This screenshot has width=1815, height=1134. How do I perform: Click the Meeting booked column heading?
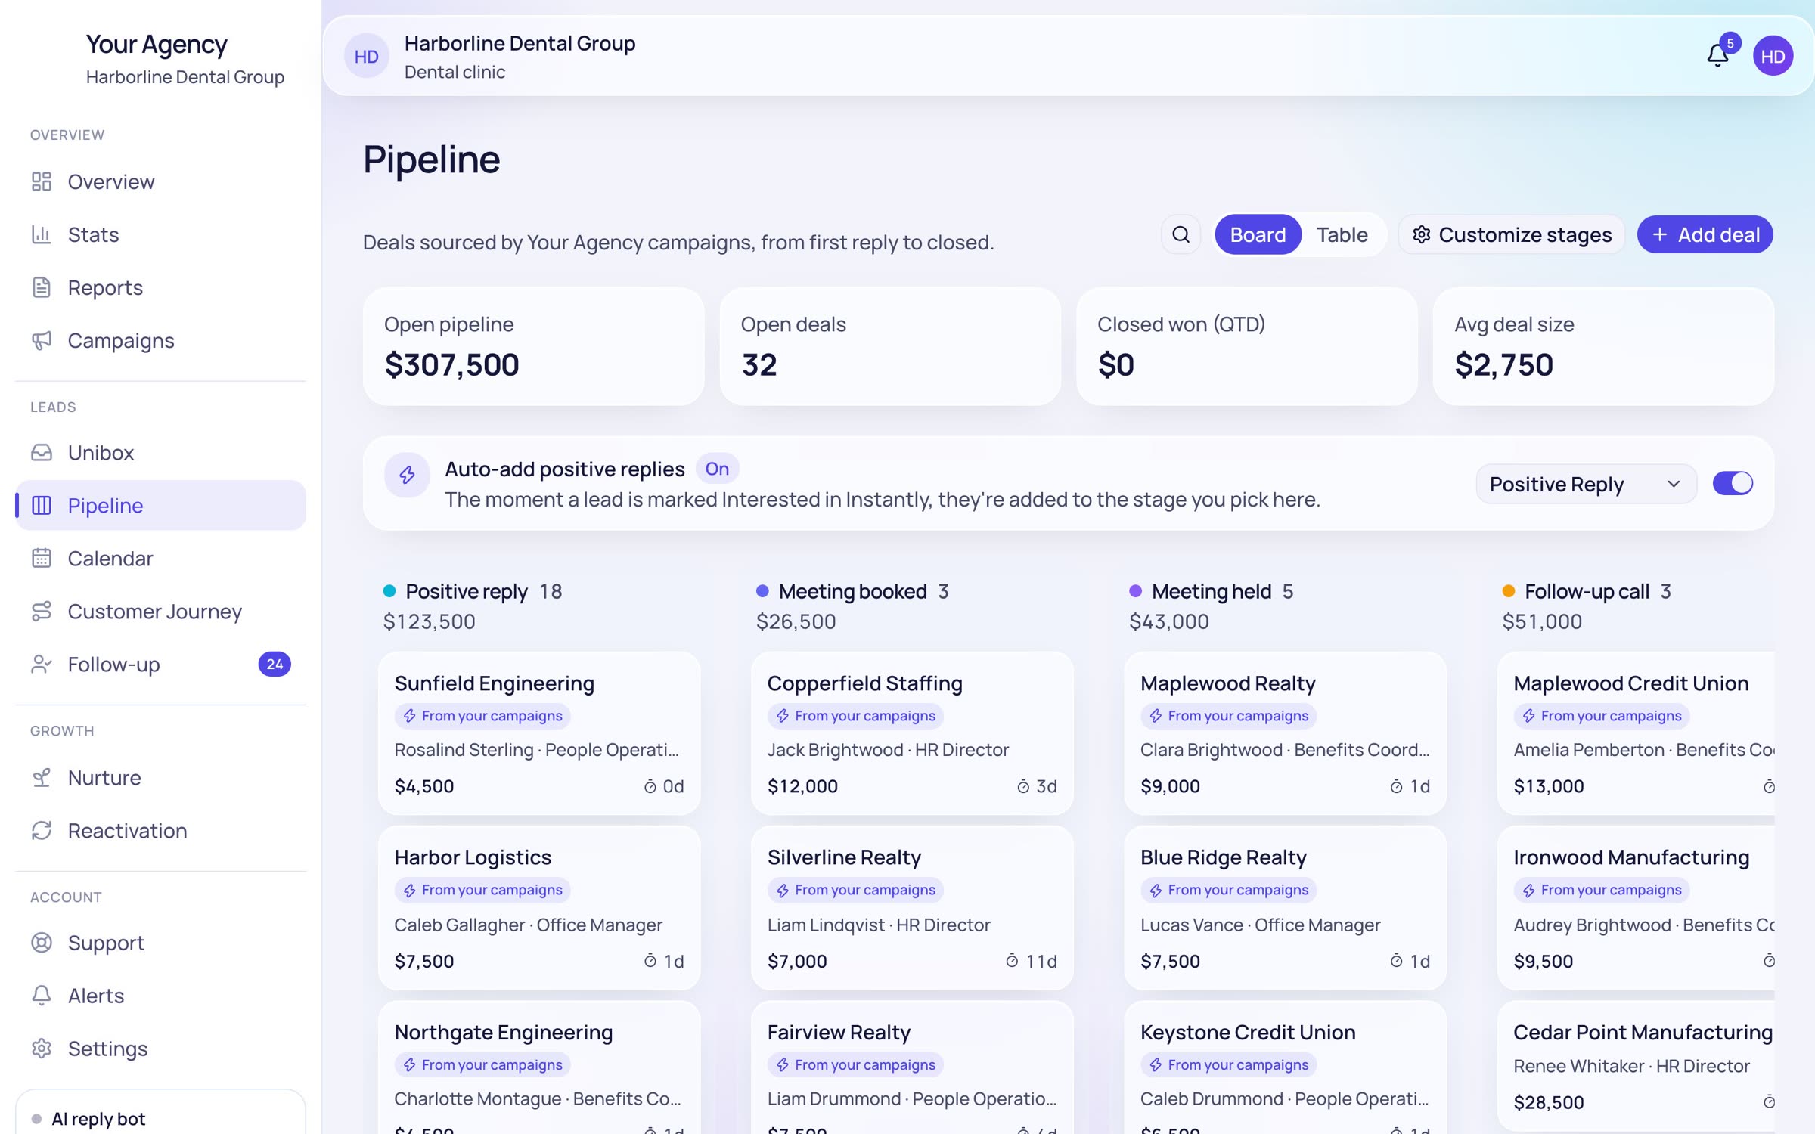point(852,591)
